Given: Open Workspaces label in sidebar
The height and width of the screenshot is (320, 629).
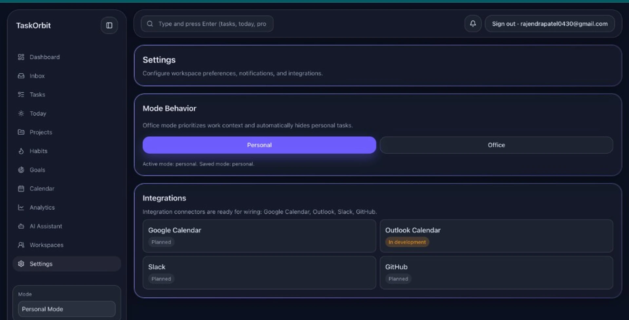Looking at the screenshot, I should tap(47, 245).
